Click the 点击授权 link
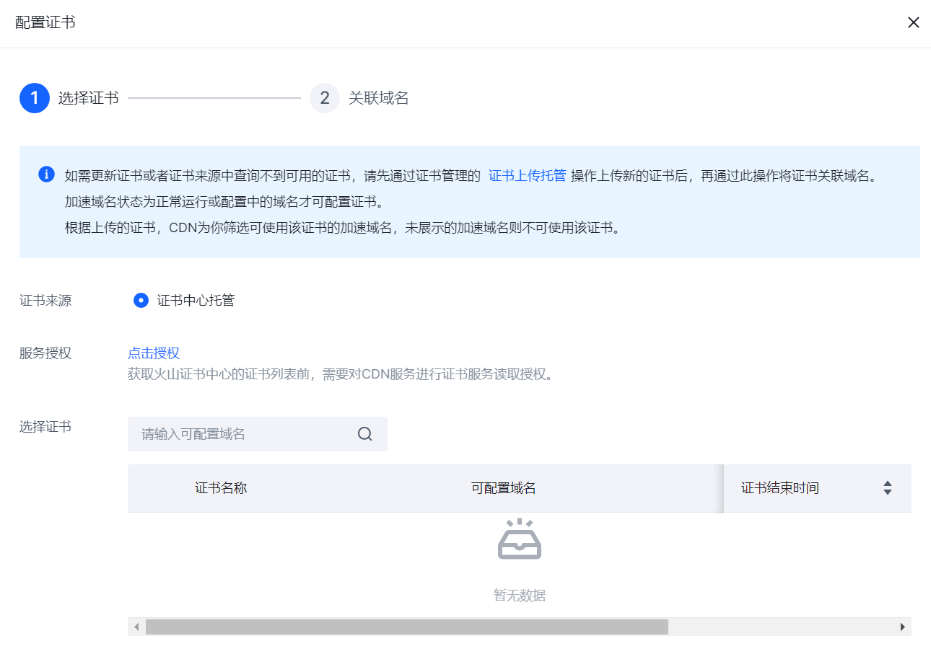 click(x=154, y=353)
